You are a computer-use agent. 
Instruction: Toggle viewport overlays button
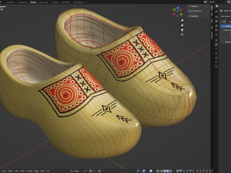click(151, 171)
